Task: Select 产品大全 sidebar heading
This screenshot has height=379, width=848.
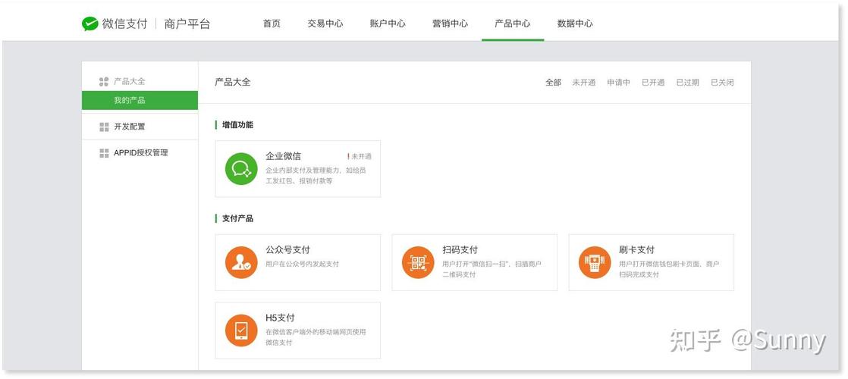Action: pyautogui.click(x=129, y=82)
